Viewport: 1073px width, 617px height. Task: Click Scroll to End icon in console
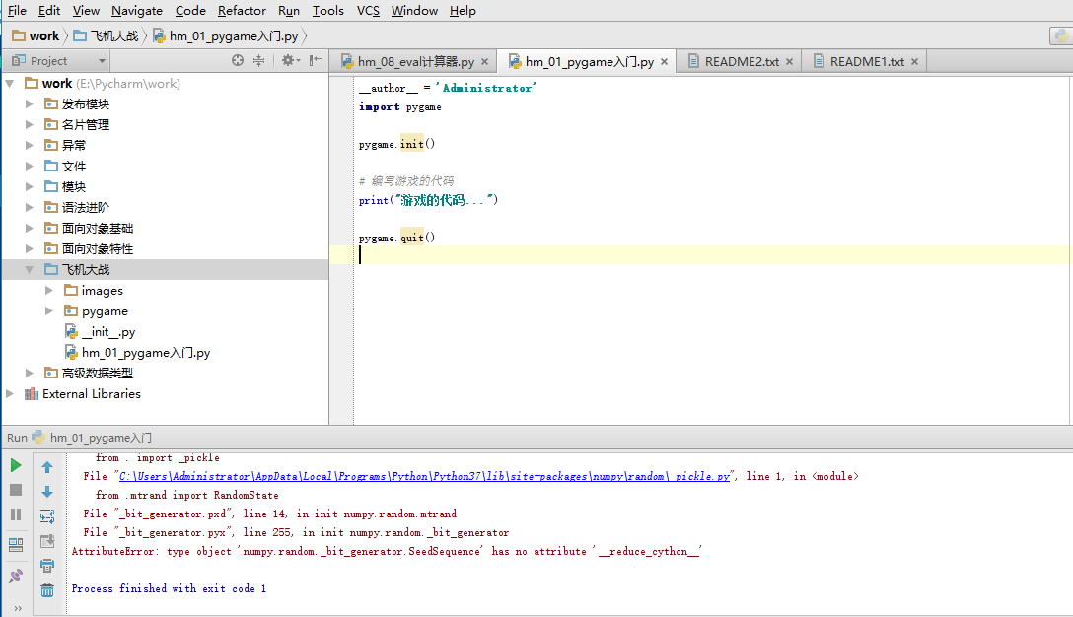pyautogui.click(x=47, y=541)
